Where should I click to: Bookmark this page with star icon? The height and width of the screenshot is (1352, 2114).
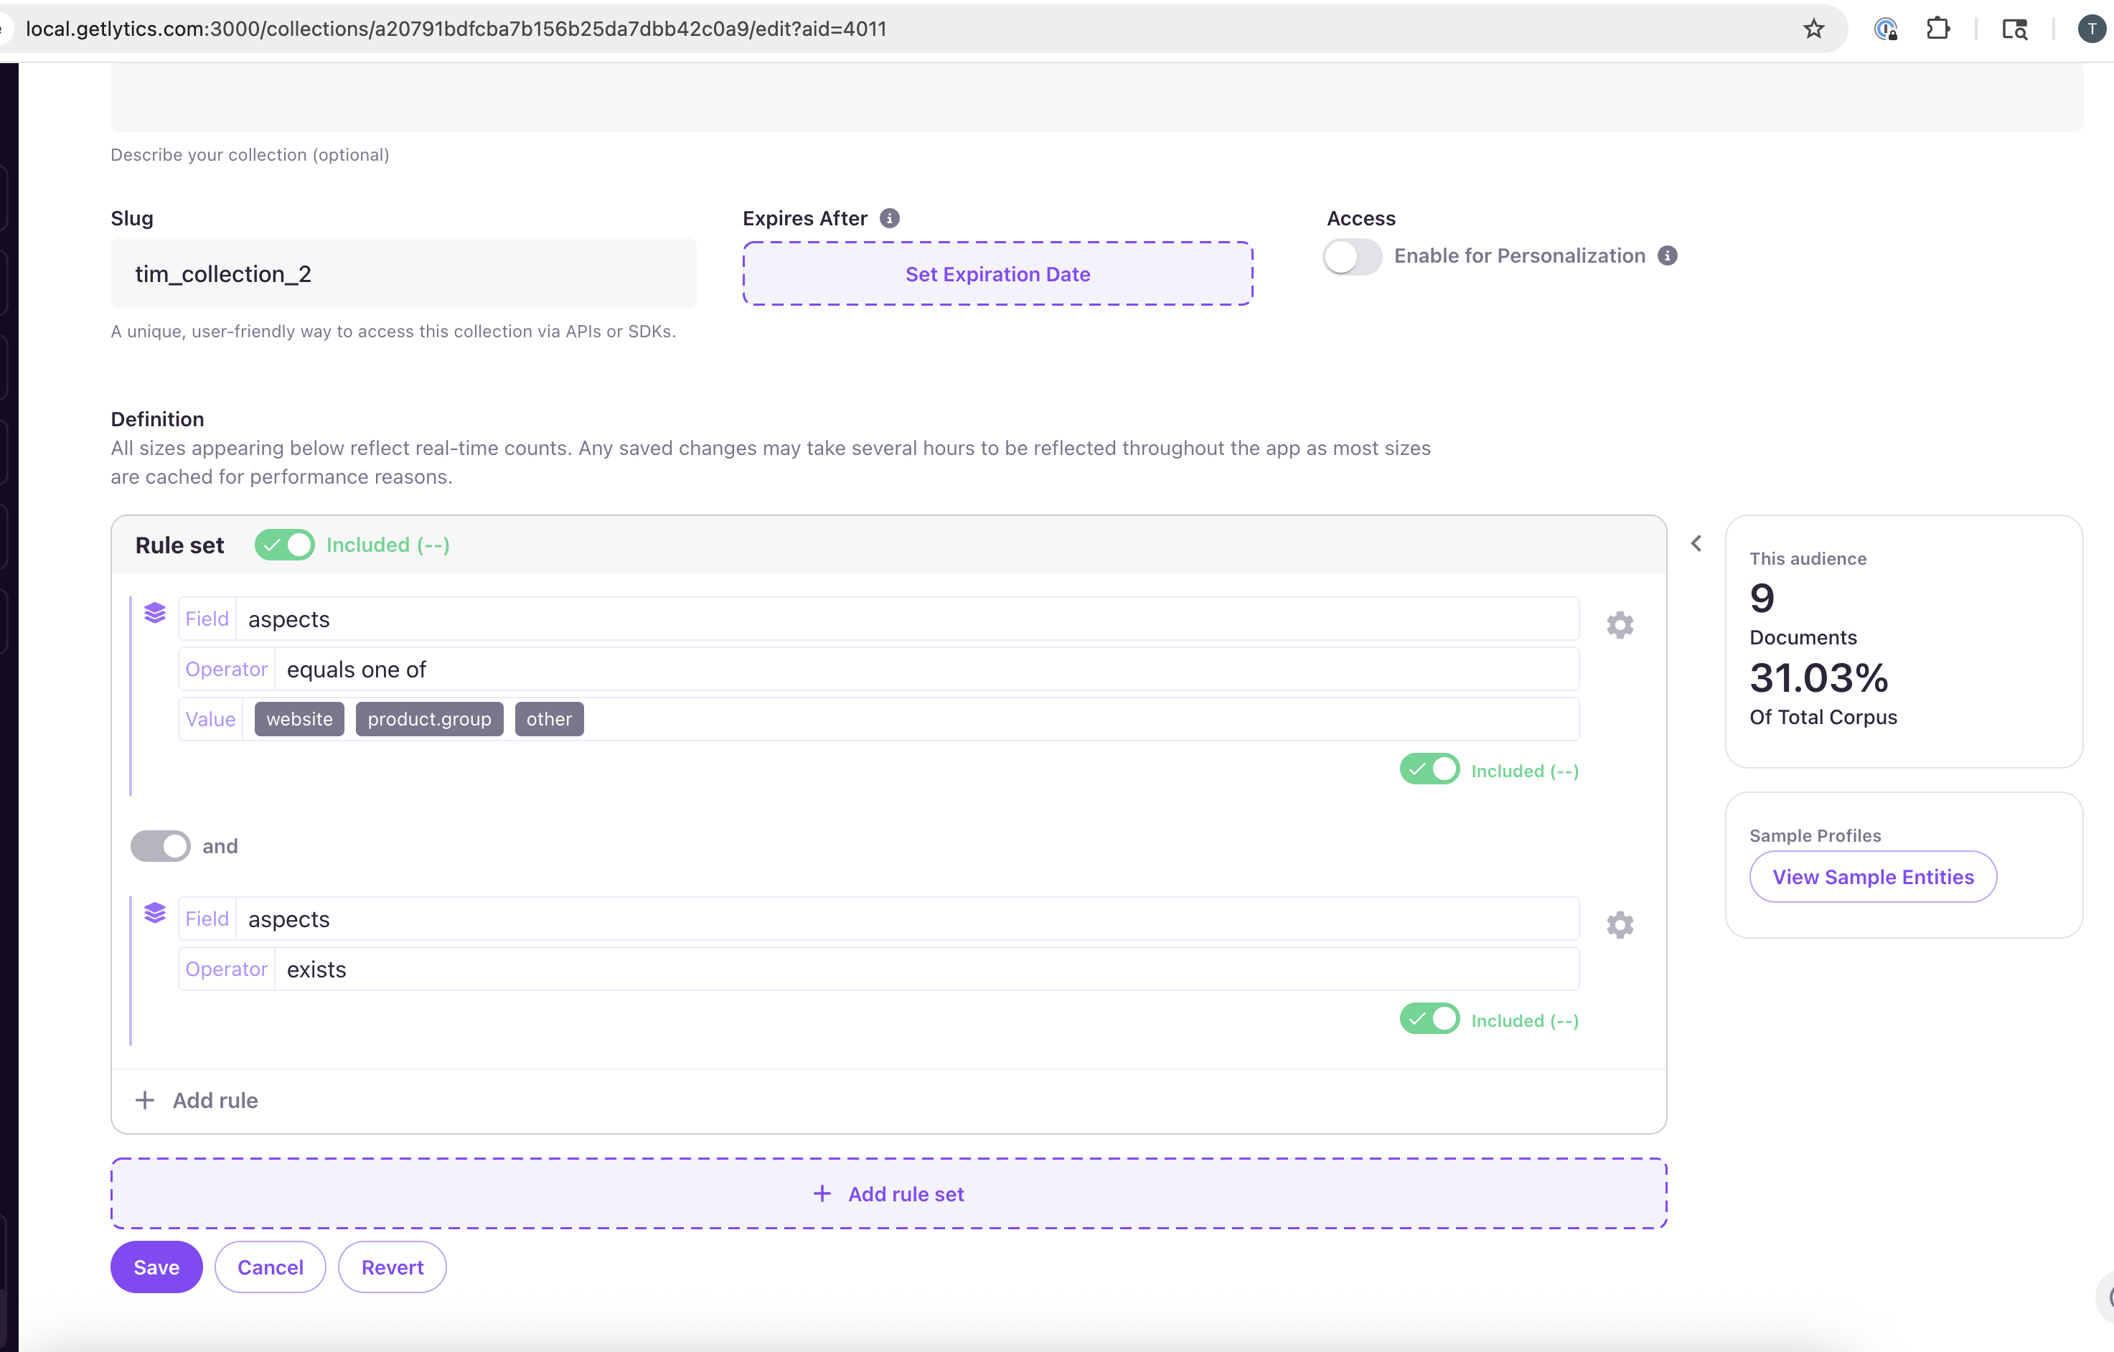pos(1813,29)
